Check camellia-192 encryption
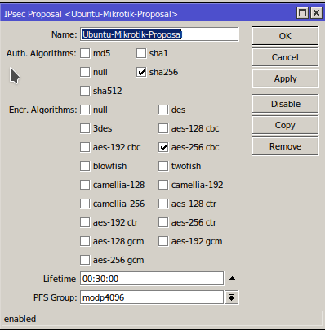The height and width of the screenshot is (331, 325). click(x=163, y=185)
